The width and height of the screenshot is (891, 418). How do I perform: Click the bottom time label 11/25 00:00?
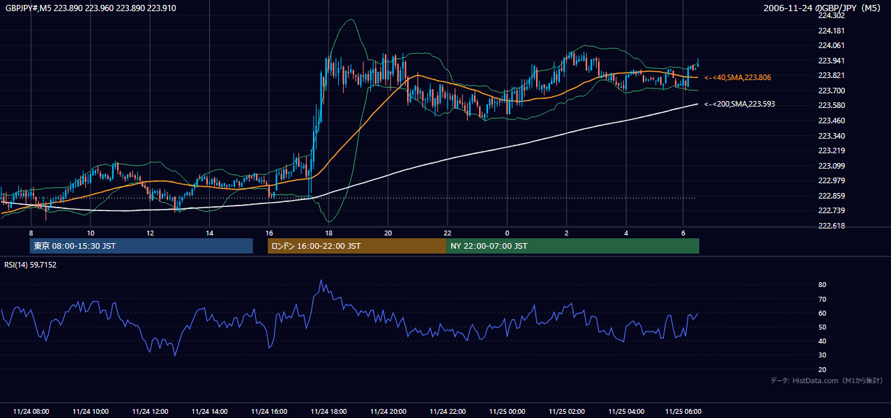[507, 411]
